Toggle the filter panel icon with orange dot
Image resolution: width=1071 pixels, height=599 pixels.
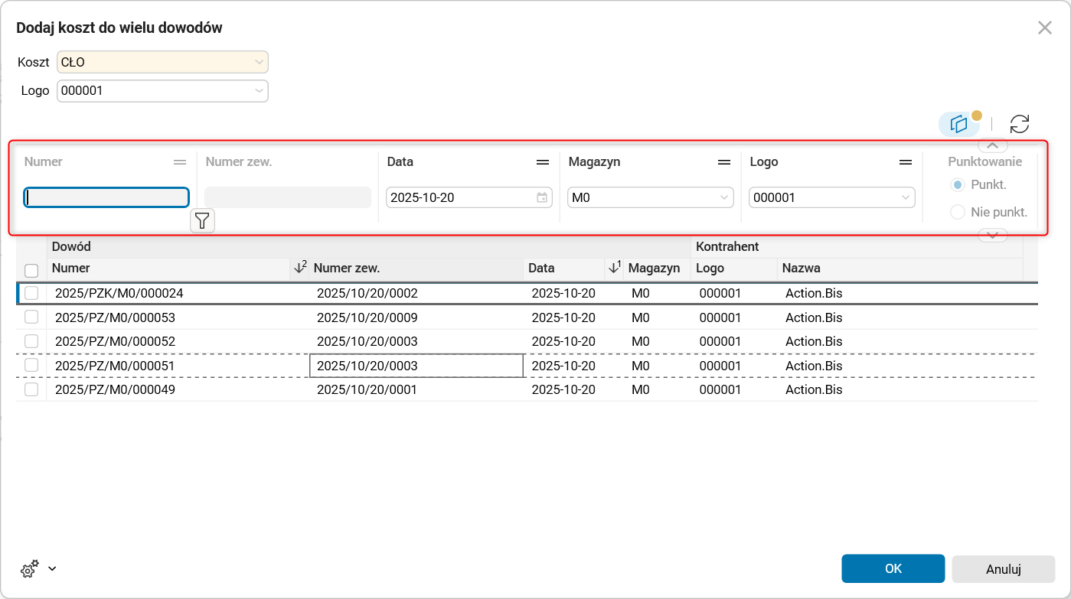click(x=959, y=124)
